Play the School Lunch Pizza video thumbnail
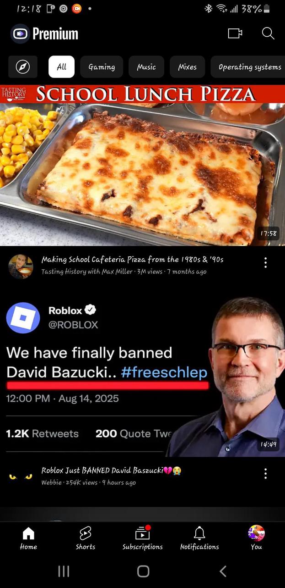The height and width of the screenshot is (588, 285). tap(142, 166)
